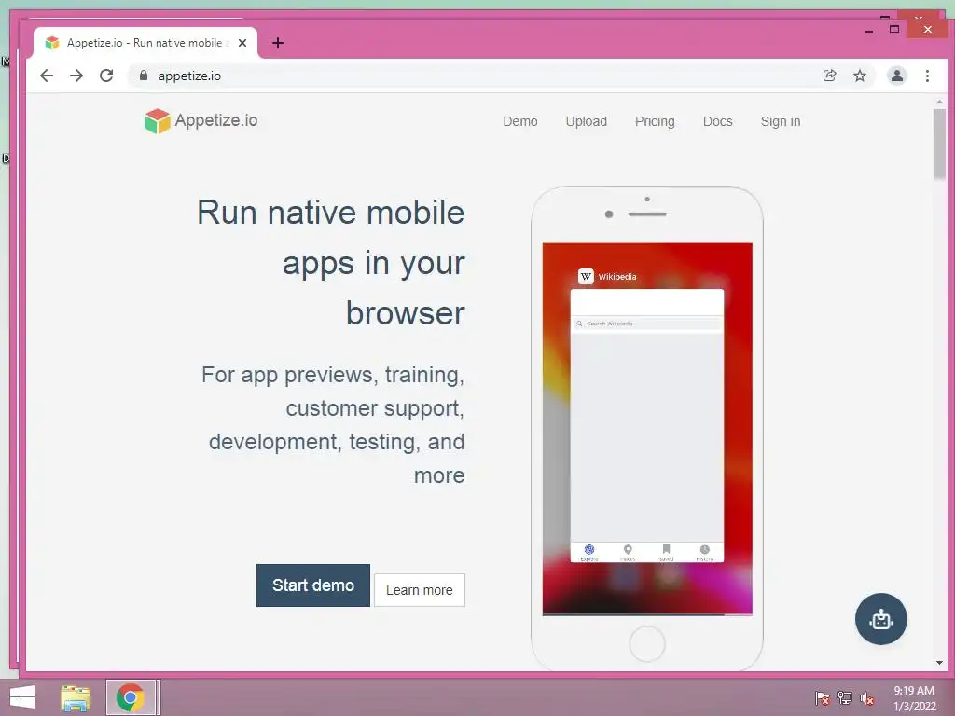Click the page scrollbar thumb
This screenshot has width=955, height=716.
point(939,144)
